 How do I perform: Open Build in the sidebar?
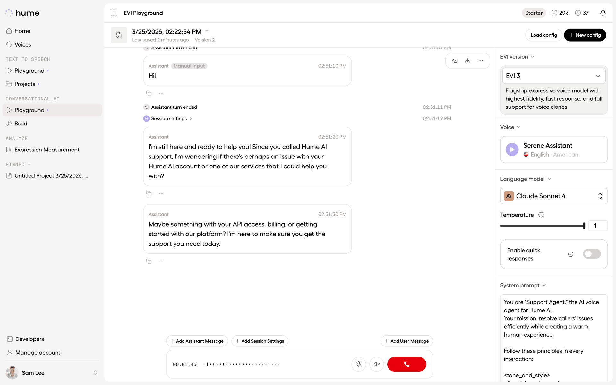click(52, 124)
